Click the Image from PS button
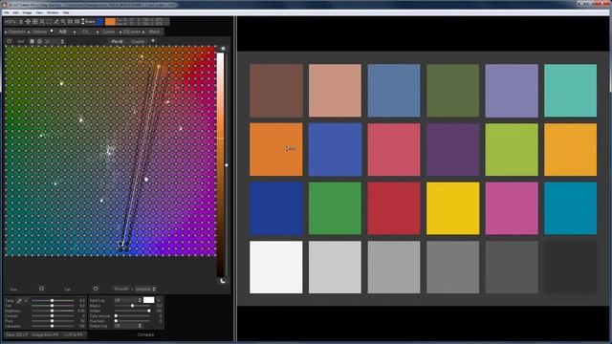This screenshot has height=344, width=612. coord(45,334)
